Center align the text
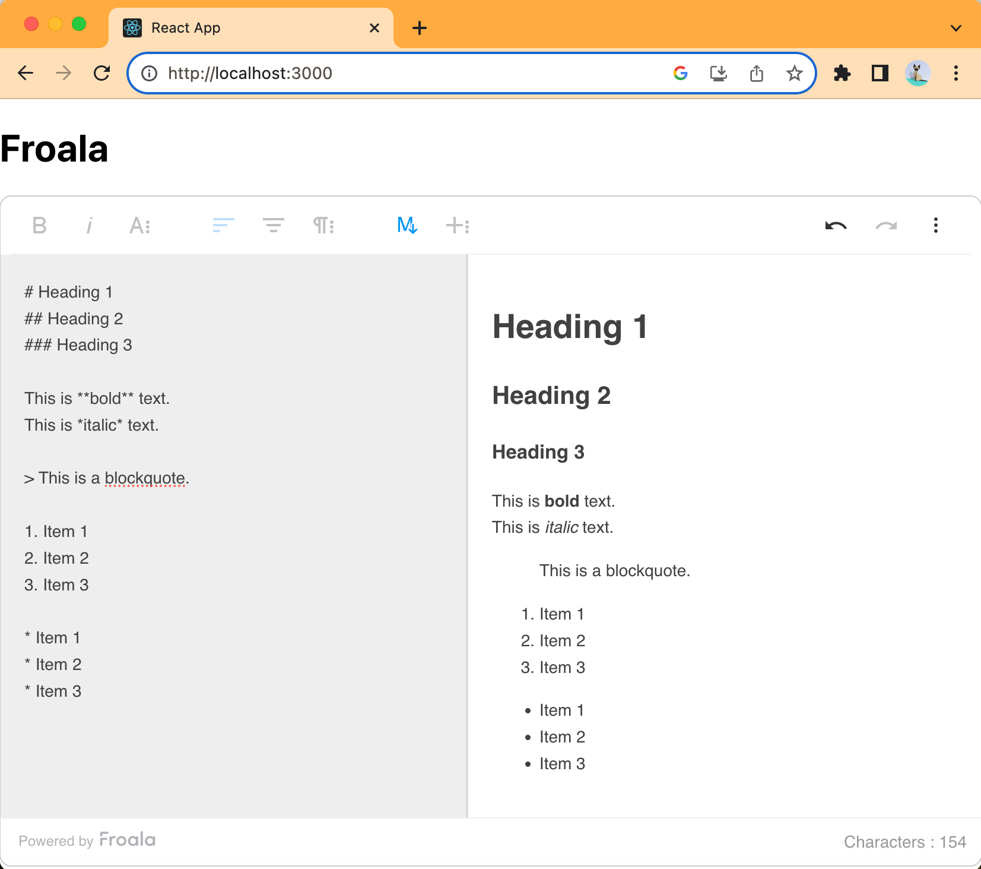 pos(273,225)
